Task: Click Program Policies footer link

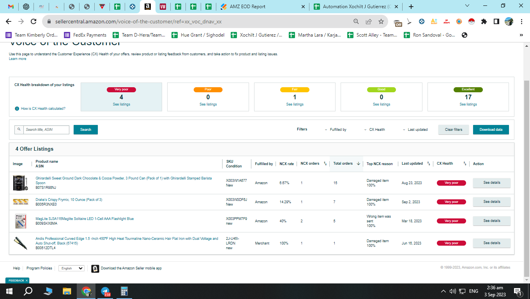Action: click(x=39, y=268)
